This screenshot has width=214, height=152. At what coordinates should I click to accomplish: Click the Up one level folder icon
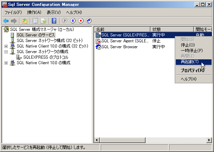(x=25, y=21)
